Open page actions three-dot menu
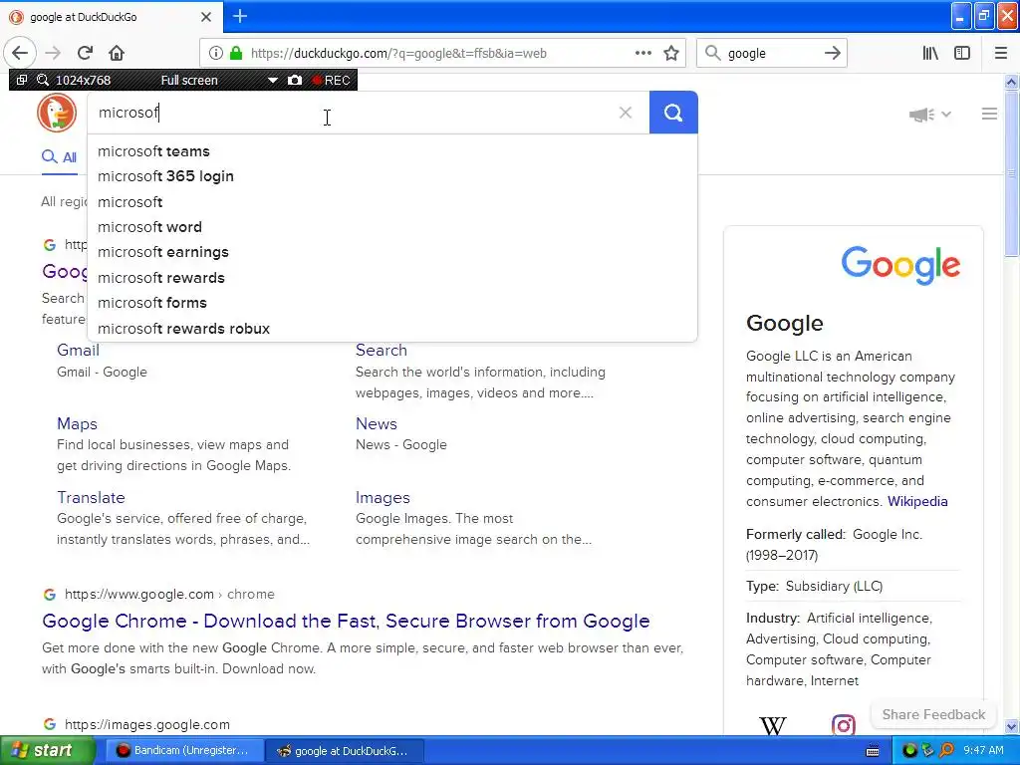The width and height of the screenshot is (1020, 765). (x=642, y=54)
